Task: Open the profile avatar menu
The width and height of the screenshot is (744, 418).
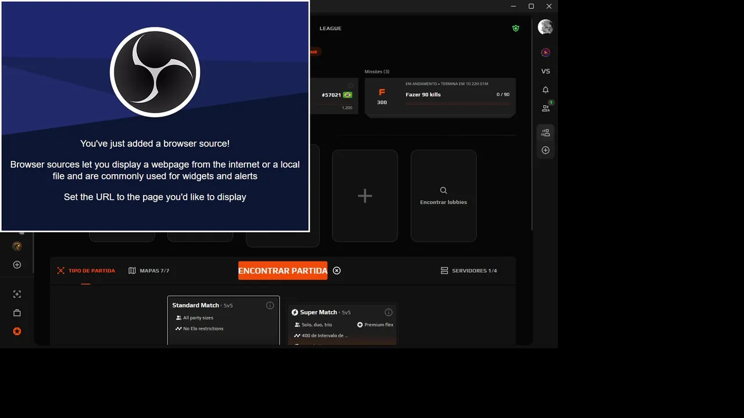Action: (x=545, y=27)
